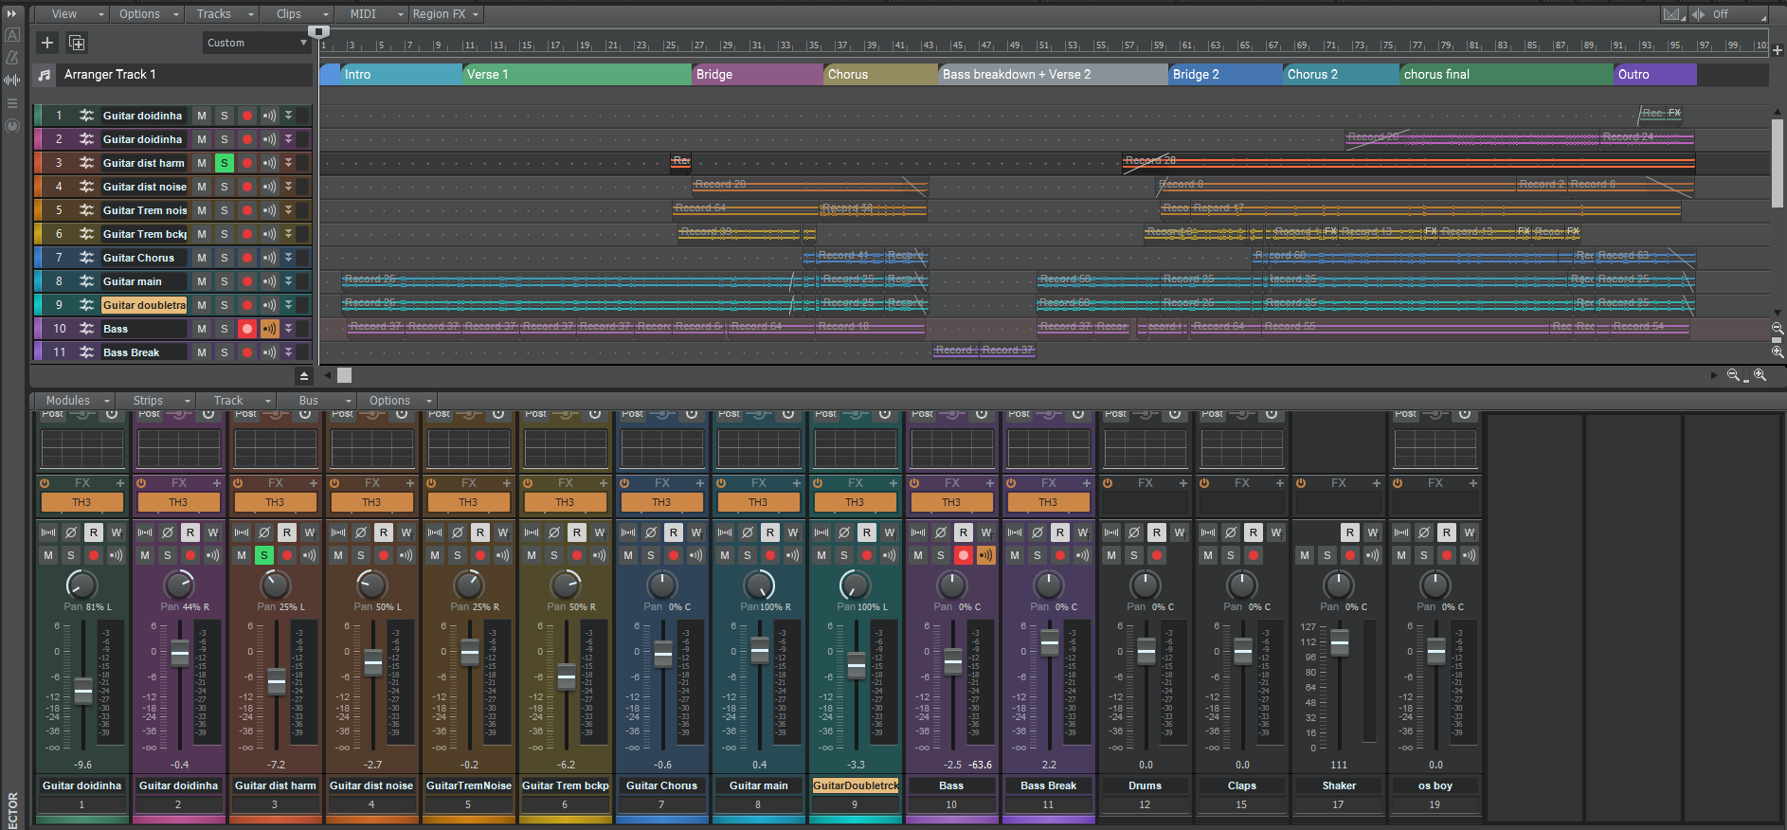
Task: Arm record on Claps mixer strip
Action: click(1254, 555)
